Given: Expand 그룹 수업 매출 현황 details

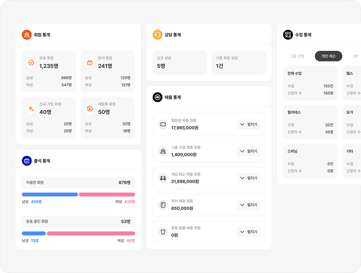Looking at the screenshot, I should 249,151.
